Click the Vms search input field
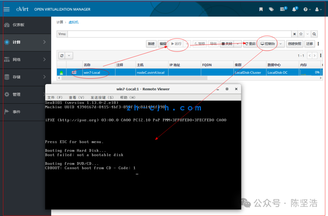This screenshot has width=328, height=216. (x=179, y=34)
